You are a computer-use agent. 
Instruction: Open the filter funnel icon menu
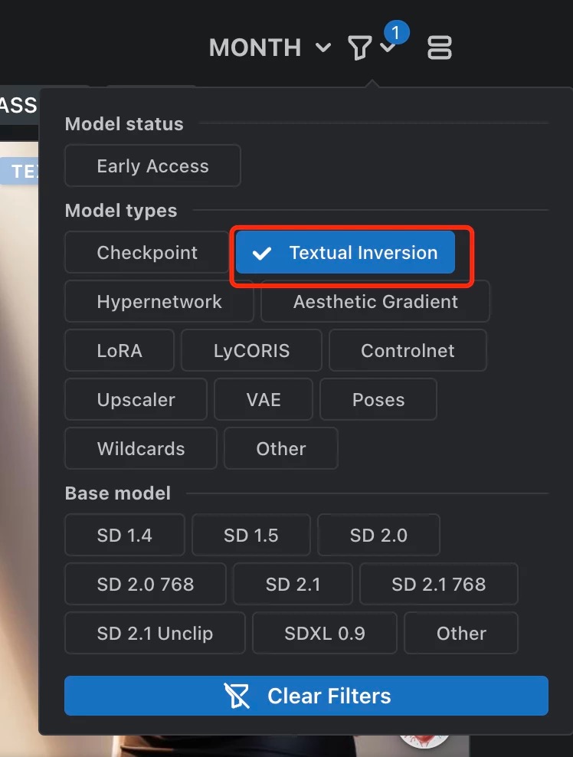[359, 48]
